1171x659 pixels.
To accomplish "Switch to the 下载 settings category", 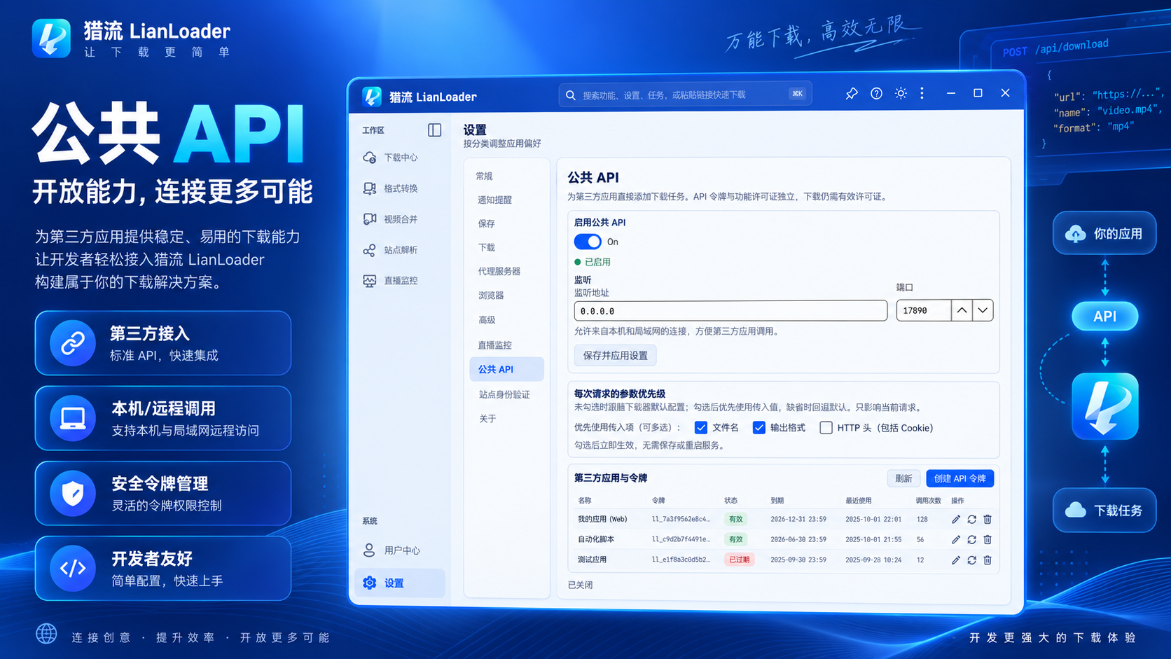I will (486, 248).
